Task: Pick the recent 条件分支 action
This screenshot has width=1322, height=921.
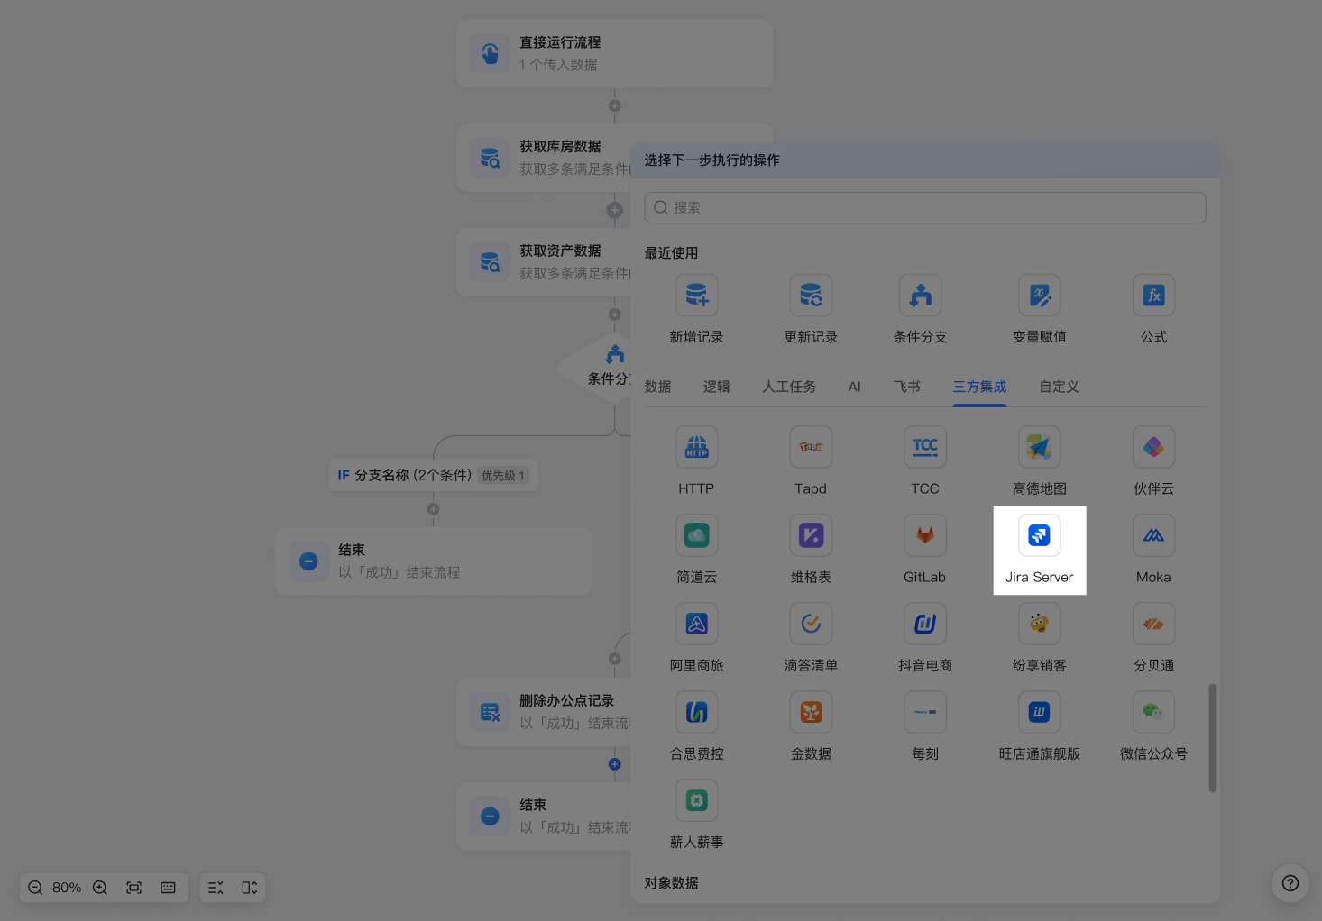Action: (x=920, y=309)
